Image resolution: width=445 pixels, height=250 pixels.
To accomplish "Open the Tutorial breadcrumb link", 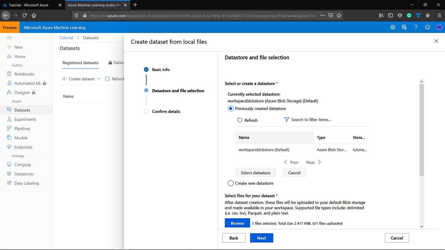I will 66,37.
